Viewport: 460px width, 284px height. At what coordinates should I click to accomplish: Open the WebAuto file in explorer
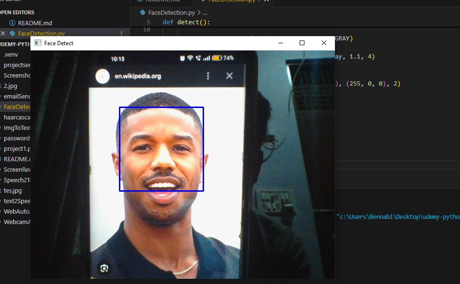tap(17, 212)
